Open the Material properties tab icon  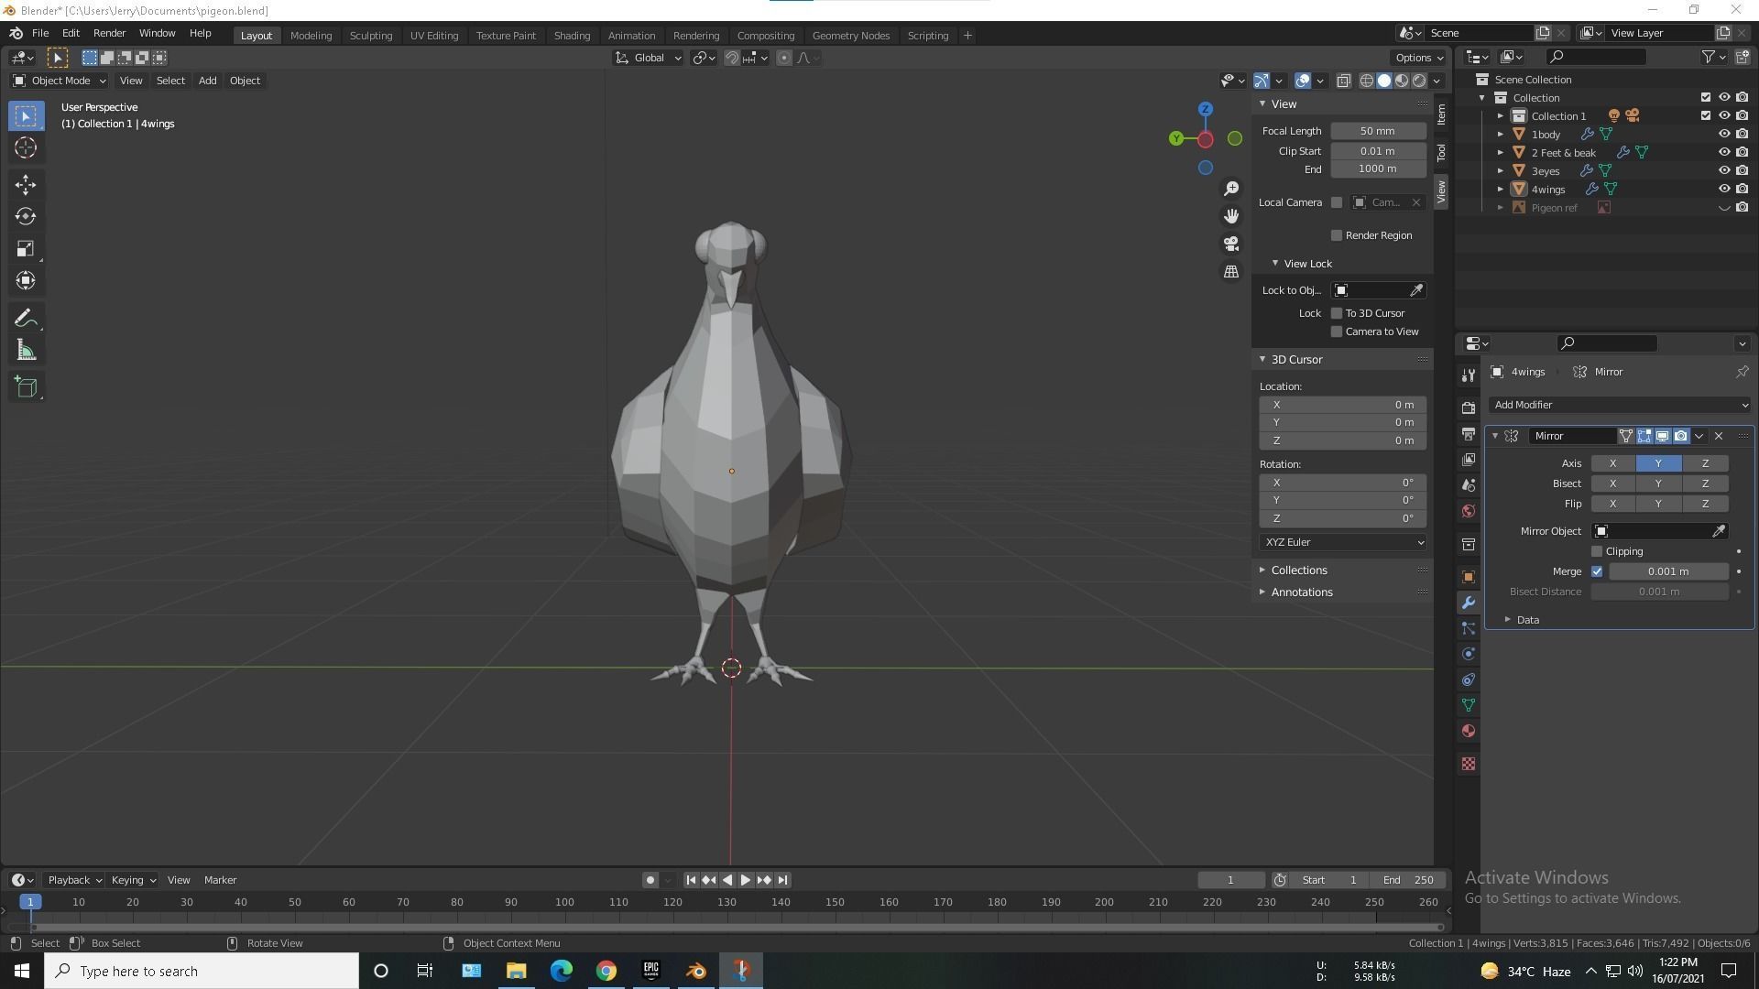[1469, 731]
